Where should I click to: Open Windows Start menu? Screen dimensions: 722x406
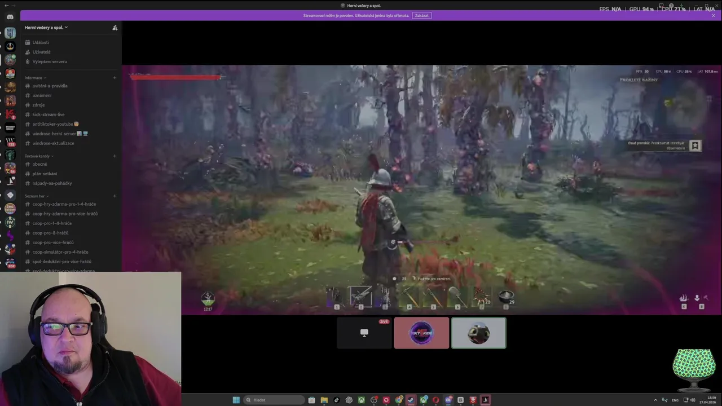click(x=236, y=400)
